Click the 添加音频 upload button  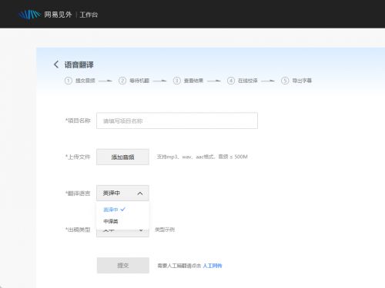(x=122, y=157)
